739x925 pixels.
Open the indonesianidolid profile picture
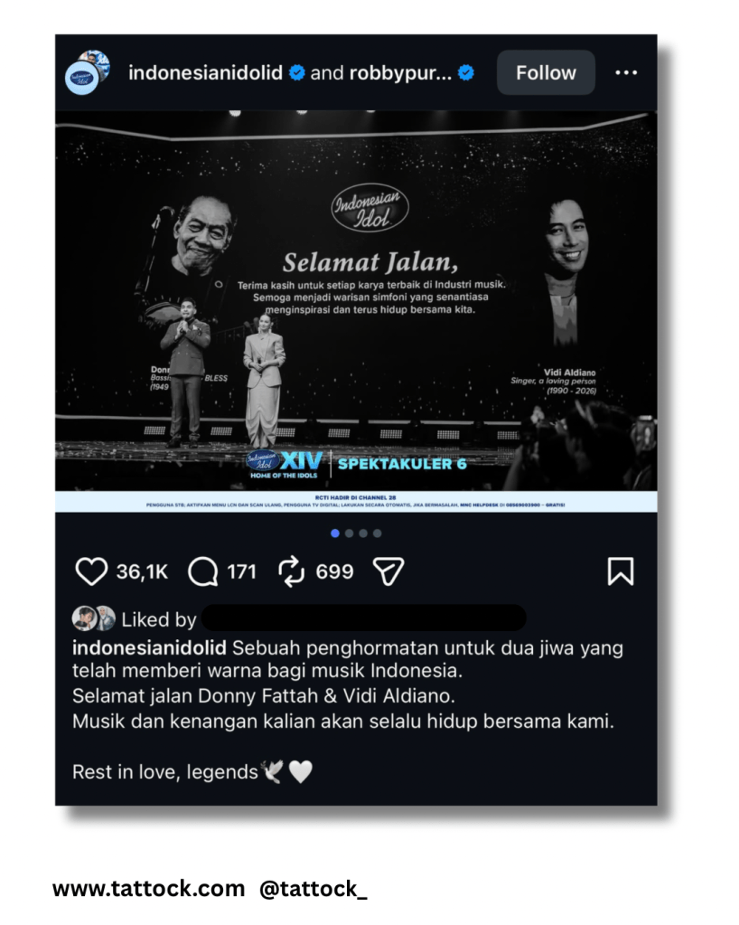point(88,72)
